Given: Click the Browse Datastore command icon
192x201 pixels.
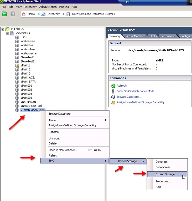Looking at the screenshot, I should (x=113, y=97).
